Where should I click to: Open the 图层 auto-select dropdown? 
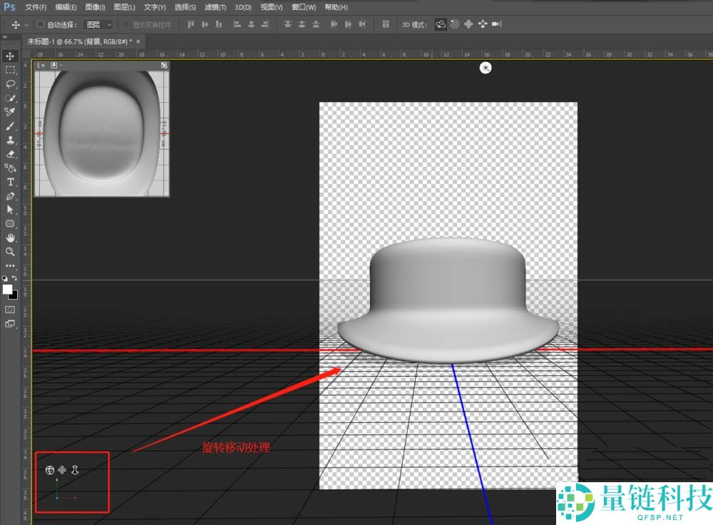pos(98,24)
